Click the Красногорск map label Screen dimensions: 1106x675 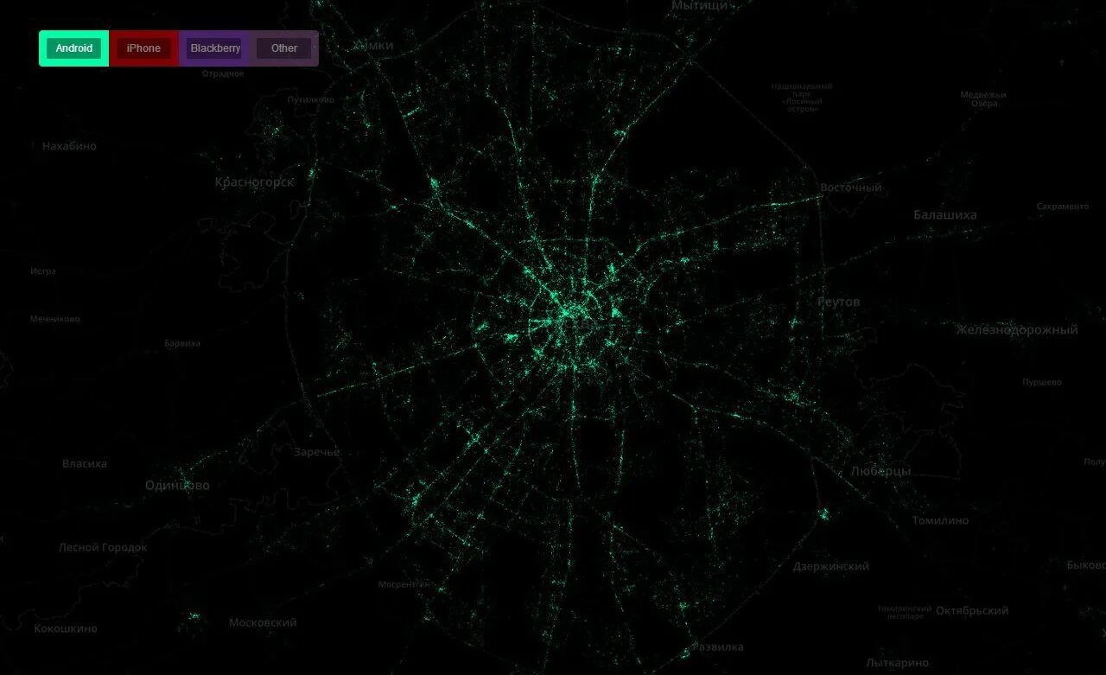(x=254, y=182)
